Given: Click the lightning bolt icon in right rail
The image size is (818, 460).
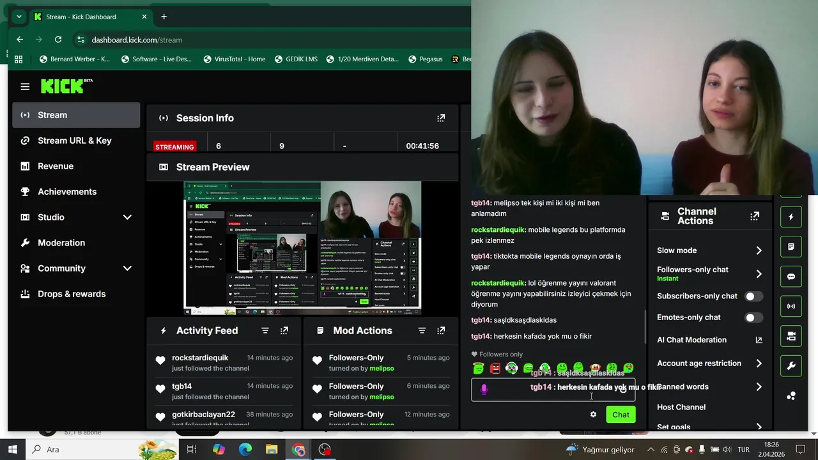Looking at the screenshot, I should 791,217.
